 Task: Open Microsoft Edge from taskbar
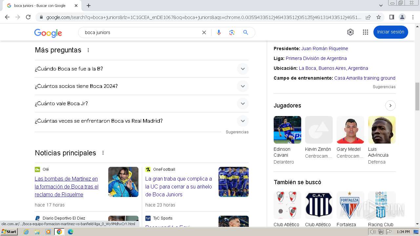(70, 232)
